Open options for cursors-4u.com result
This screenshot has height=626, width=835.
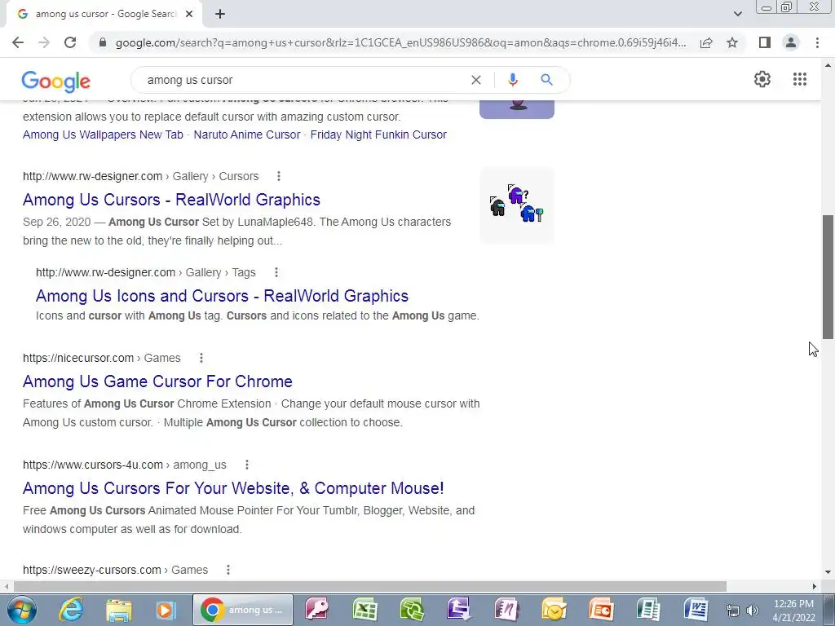point(246,465)
